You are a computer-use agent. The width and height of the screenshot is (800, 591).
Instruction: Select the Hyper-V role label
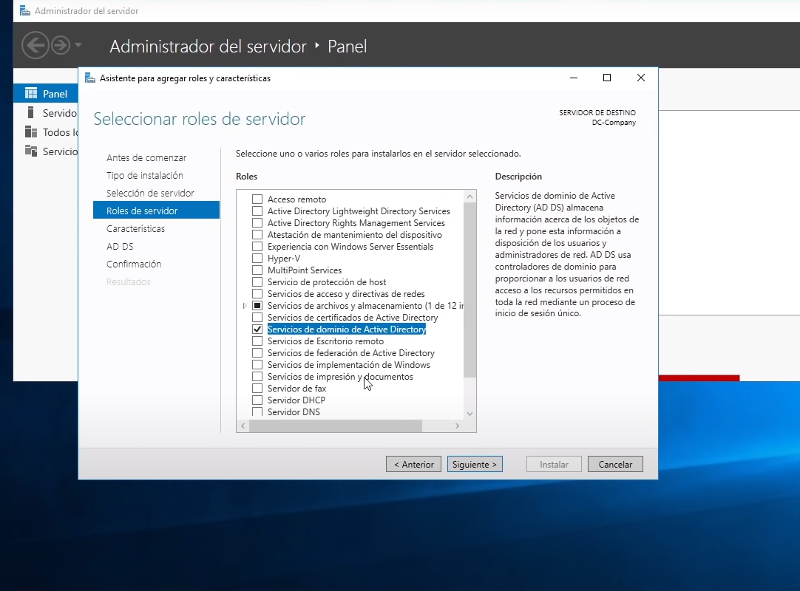[x=284, y=259]
